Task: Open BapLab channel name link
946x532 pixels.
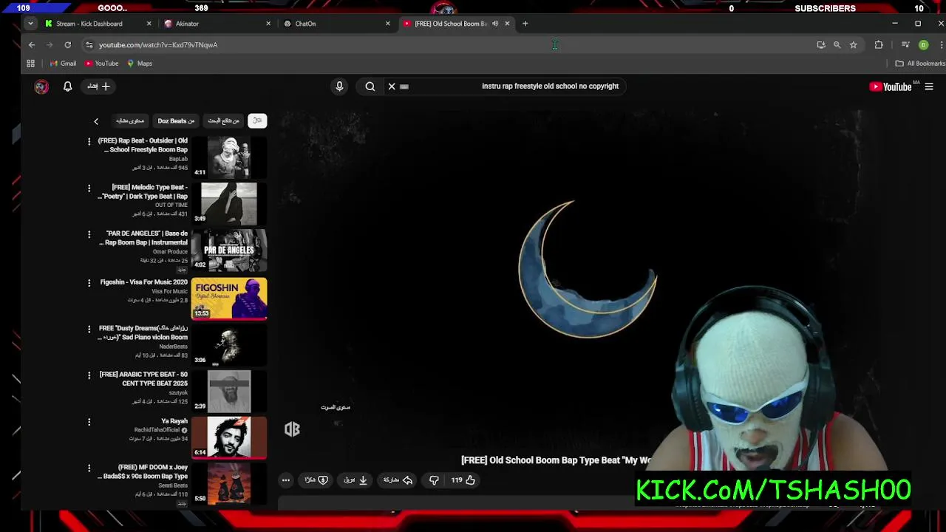Action: [178, 159]
